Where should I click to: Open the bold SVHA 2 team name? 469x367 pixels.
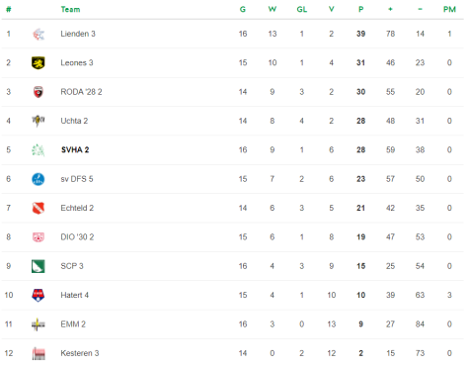75,150
